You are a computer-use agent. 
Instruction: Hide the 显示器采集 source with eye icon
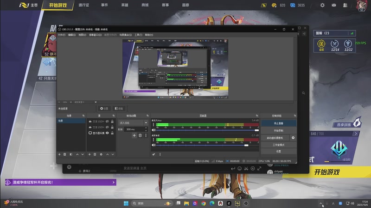click(x=107, y=133)
